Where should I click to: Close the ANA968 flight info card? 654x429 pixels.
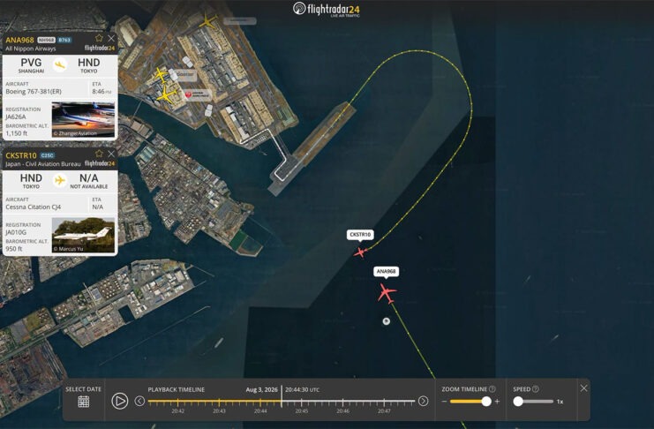click(x=111, y=38)
